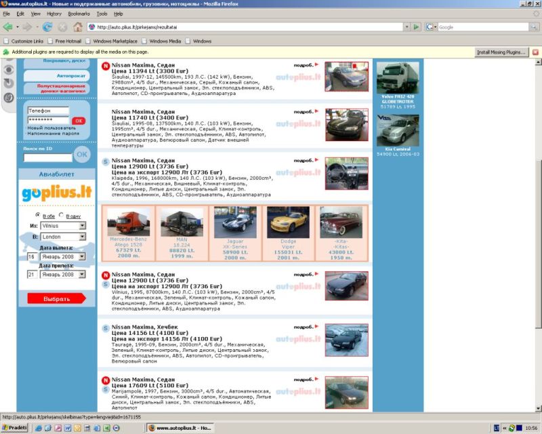Expand the departure month 'Январь 2008' dropdown
542x434 pixels.
(81, 257)
